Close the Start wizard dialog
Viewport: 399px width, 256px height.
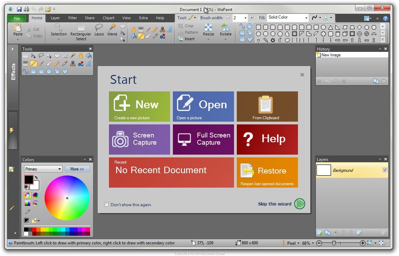coord(302,75)
